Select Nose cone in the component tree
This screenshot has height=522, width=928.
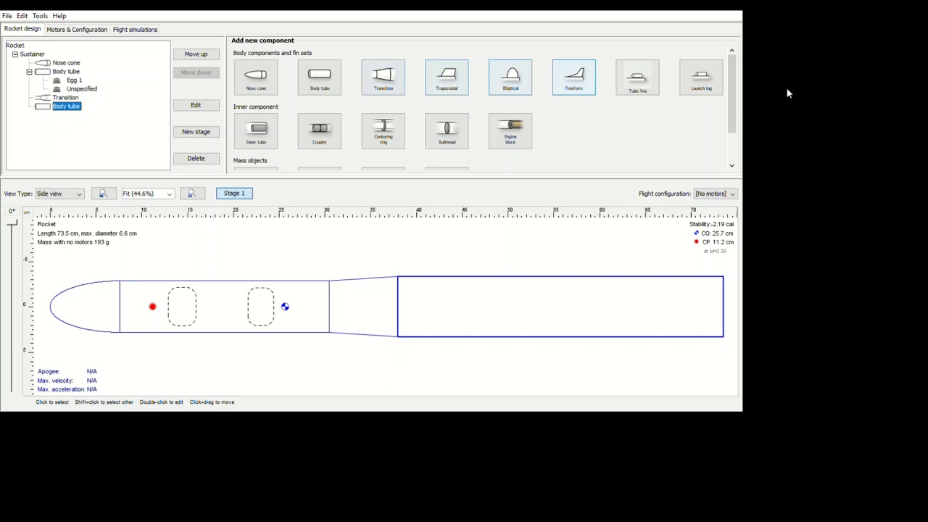(66, 63)
